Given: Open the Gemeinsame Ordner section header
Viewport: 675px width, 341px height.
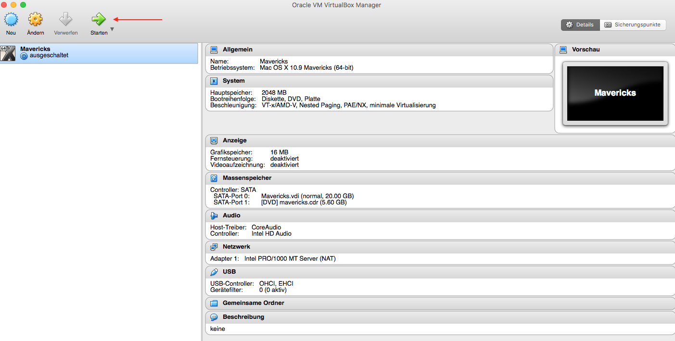Looking at the screenshot, I should pos(253,303).
